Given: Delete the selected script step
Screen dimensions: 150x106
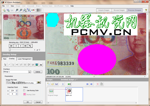Looking at the screenshot, I should (97, 84).
